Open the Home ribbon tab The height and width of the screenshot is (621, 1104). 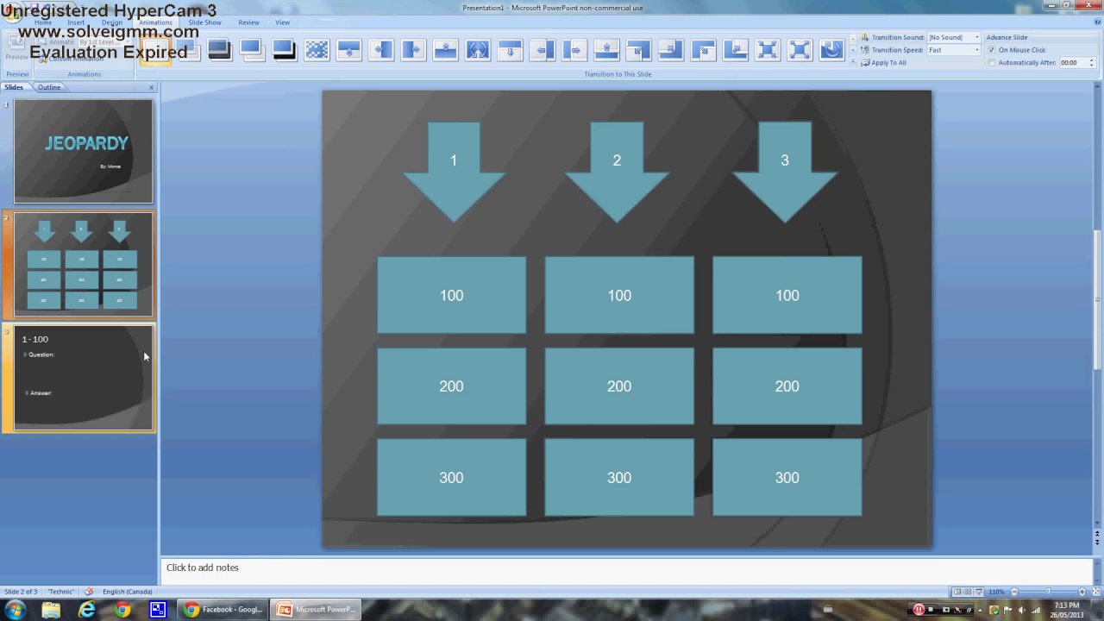(x=43, y=22)
